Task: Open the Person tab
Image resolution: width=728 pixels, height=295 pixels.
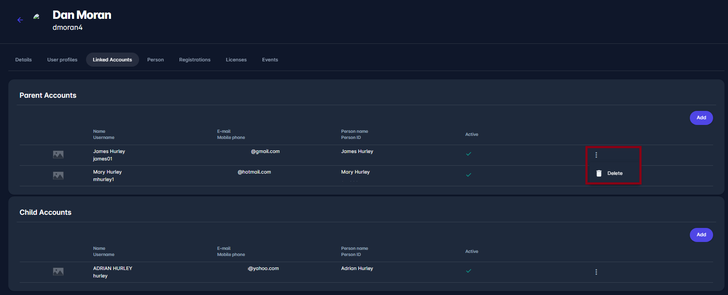Action: [155, 60]
